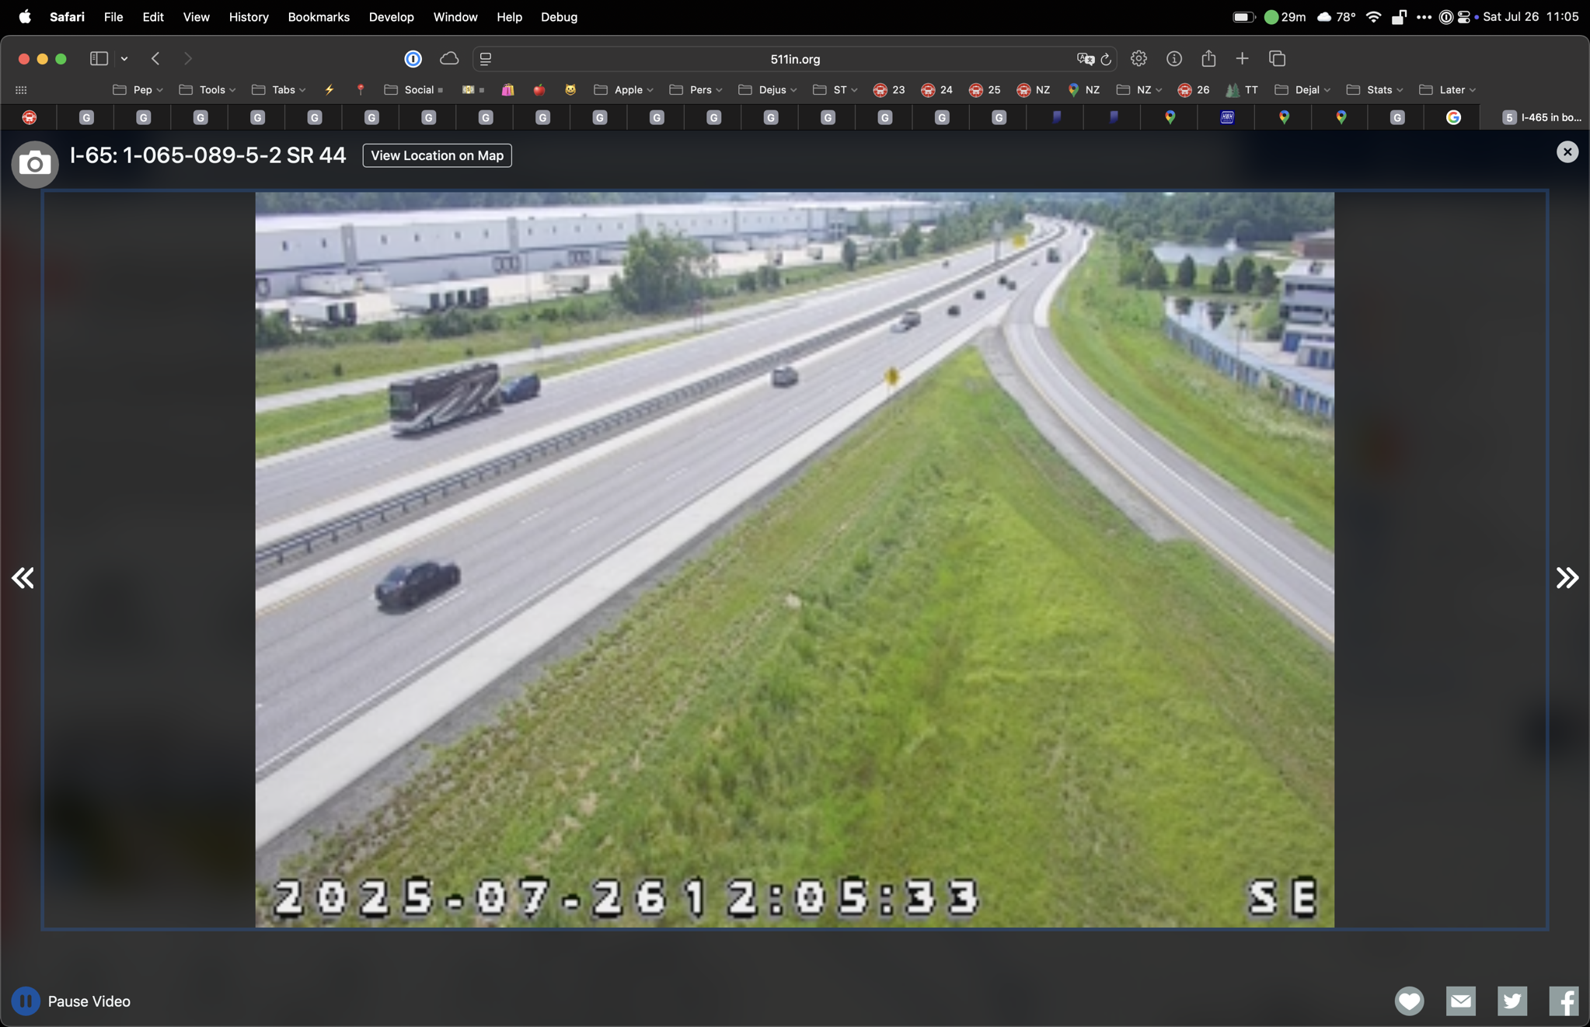Expand the Later bookmarks folder
Image resolution: width=1590 pixels, height=1027 pixels.
[x=1447, y=90]
